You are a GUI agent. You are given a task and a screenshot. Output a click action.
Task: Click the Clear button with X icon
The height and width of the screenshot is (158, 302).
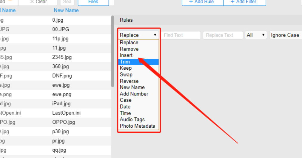click(x=38, y=2)
